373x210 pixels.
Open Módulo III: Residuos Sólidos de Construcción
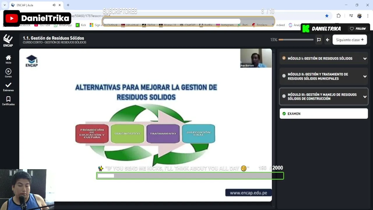tap(324, 97)
